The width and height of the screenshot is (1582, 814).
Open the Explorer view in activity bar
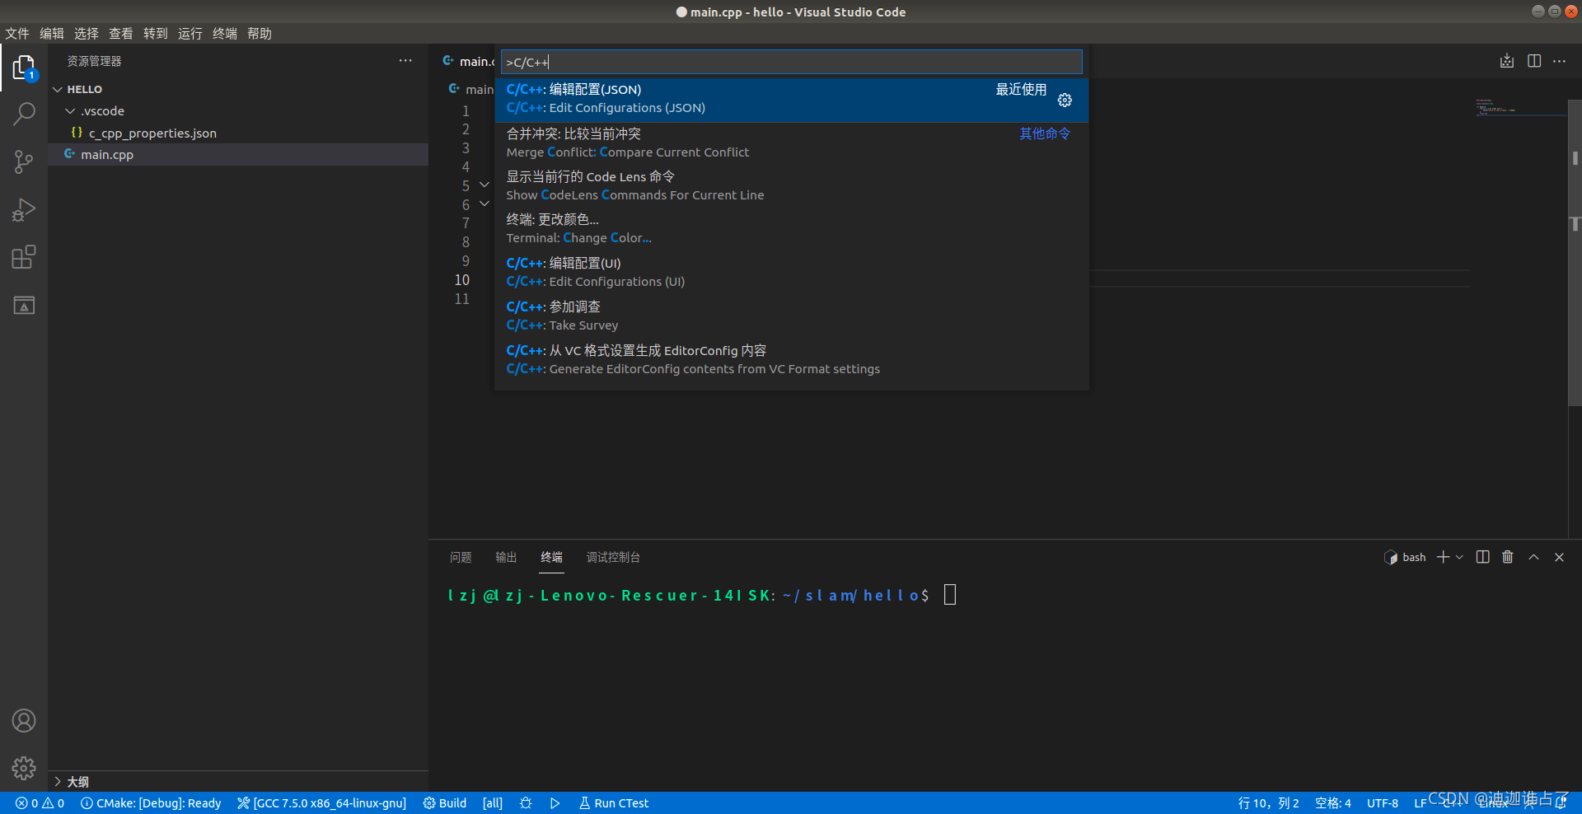24,68
